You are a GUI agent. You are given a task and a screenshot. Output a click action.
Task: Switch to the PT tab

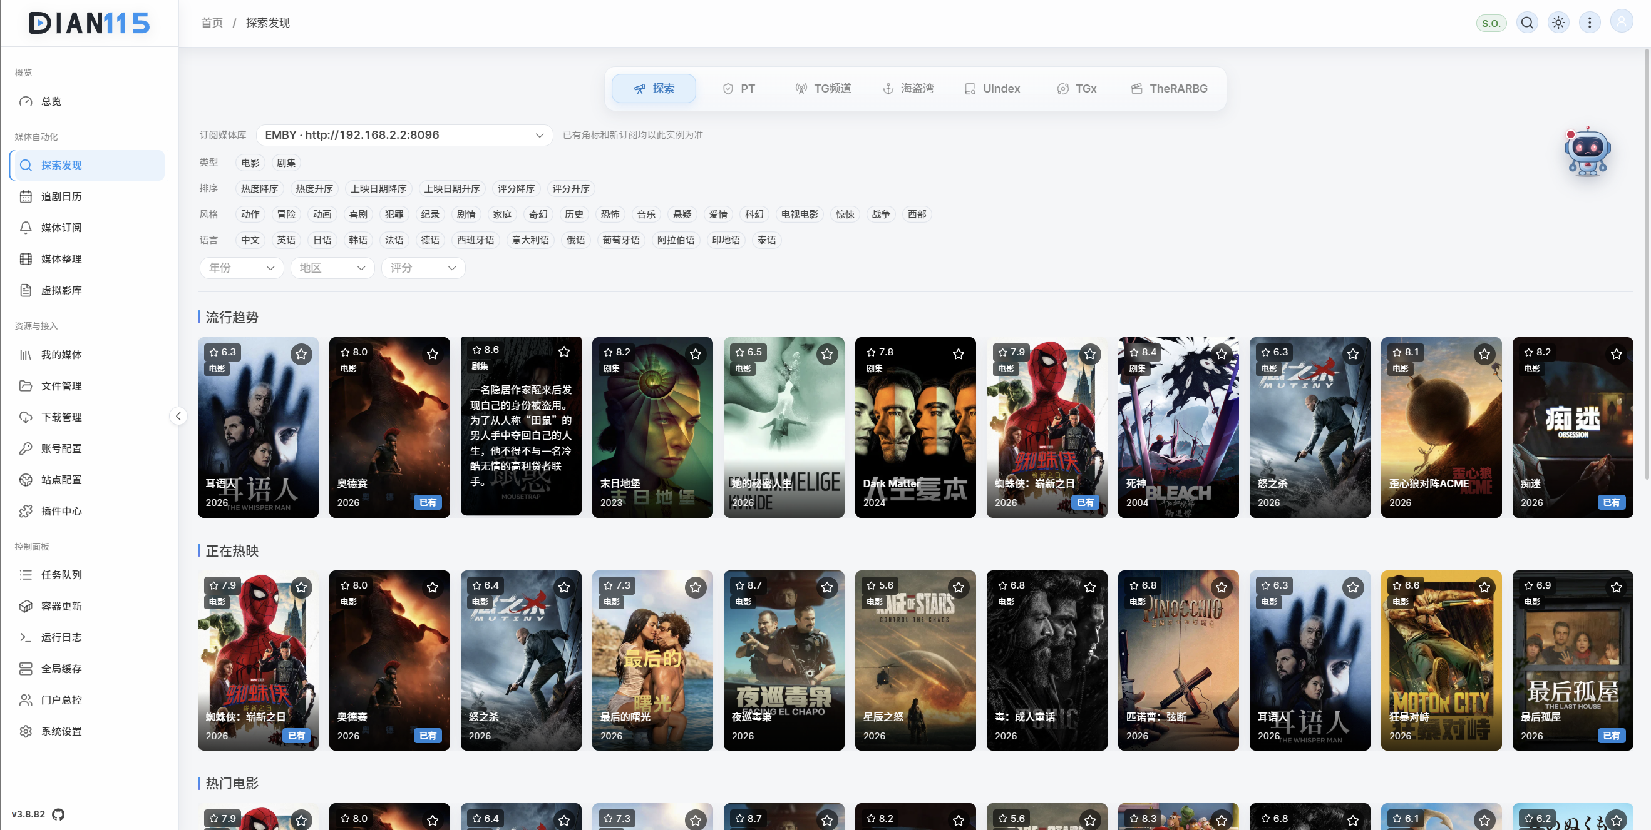738,89
